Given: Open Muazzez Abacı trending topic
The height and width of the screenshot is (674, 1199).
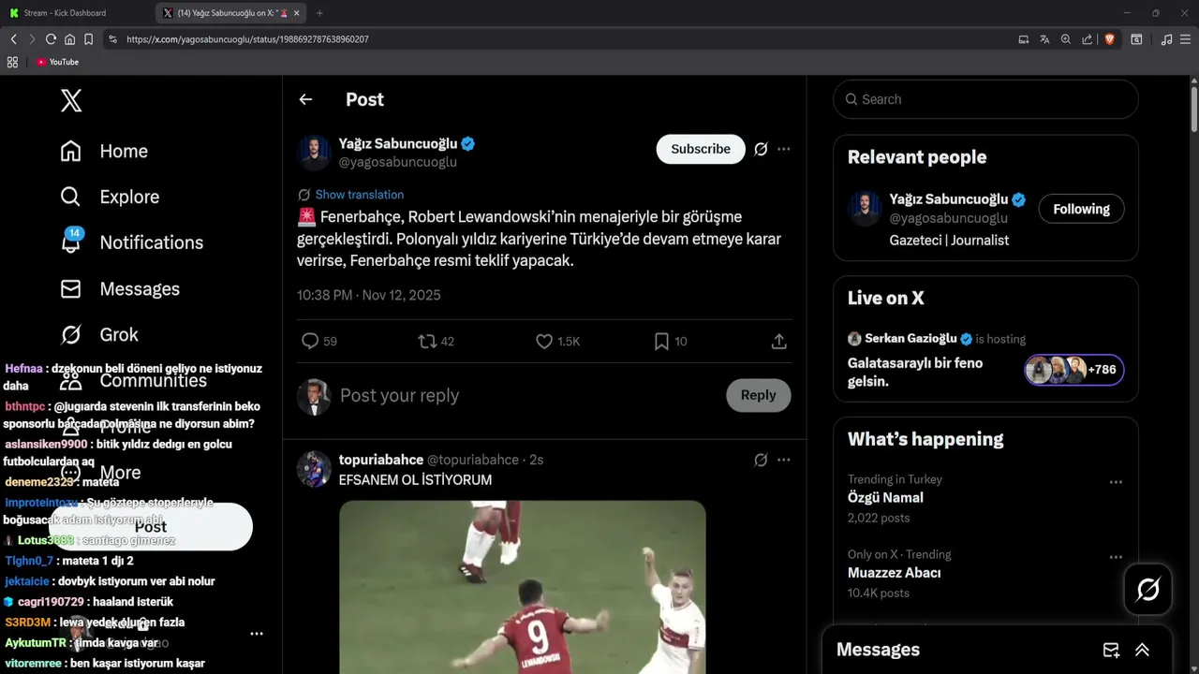Looking at the screenshot, I should pyautogui.click(x=895, y=573).
